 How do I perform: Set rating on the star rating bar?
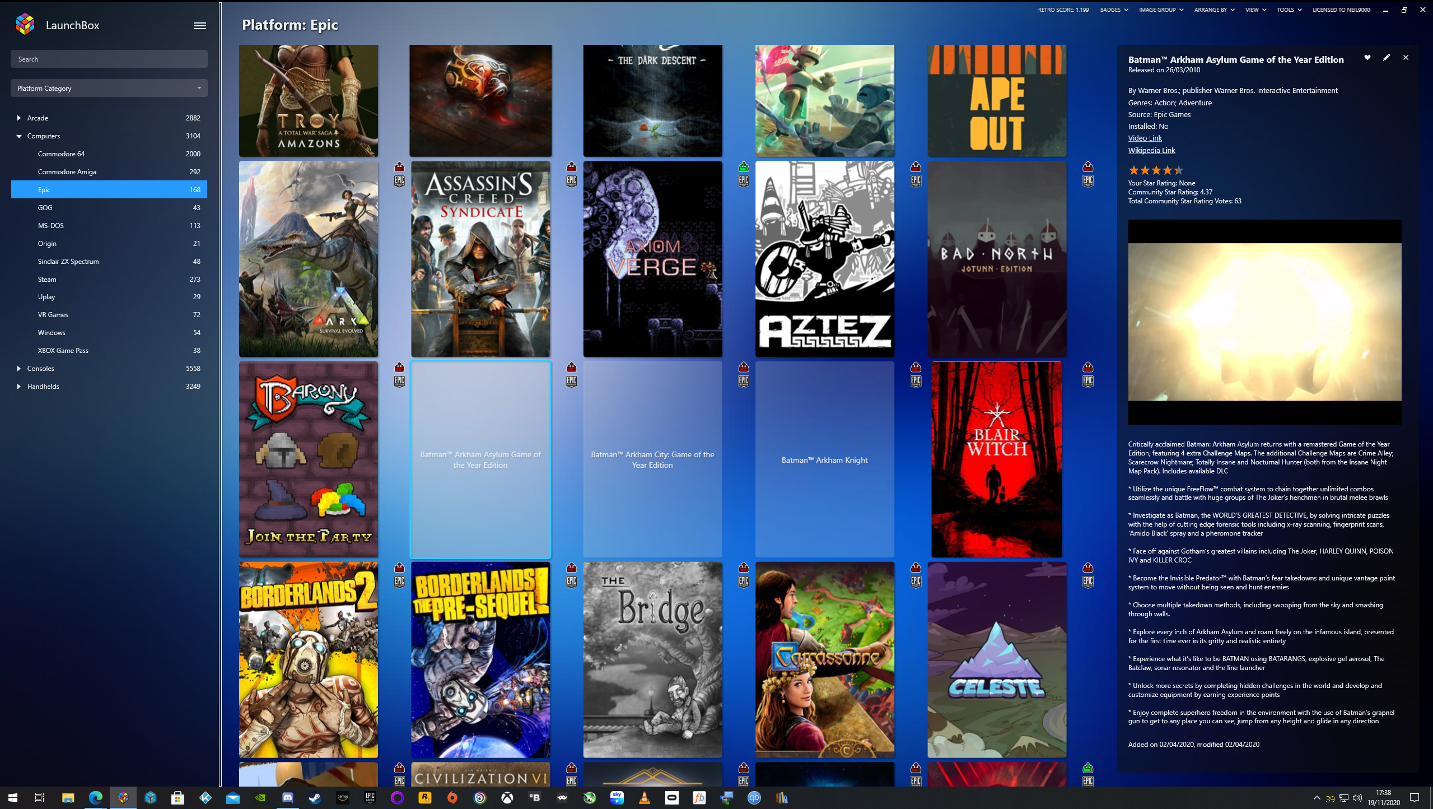coord(1156,170)
